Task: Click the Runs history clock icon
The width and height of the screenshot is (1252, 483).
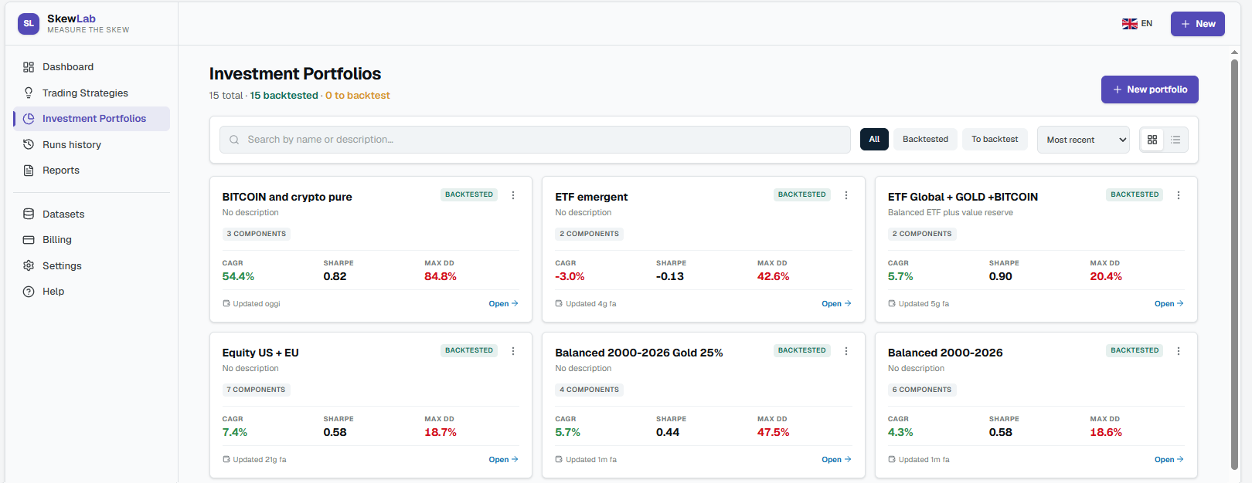Action: 29,144
